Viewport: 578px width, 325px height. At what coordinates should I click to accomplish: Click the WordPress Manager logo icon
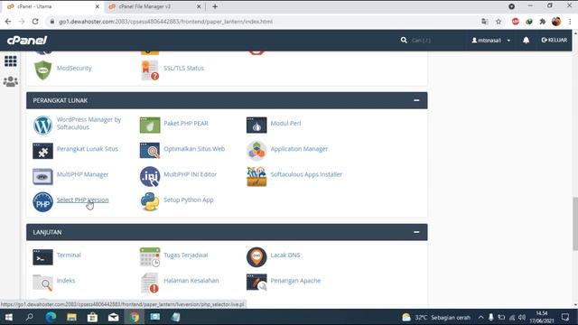[x=42, y=125]
